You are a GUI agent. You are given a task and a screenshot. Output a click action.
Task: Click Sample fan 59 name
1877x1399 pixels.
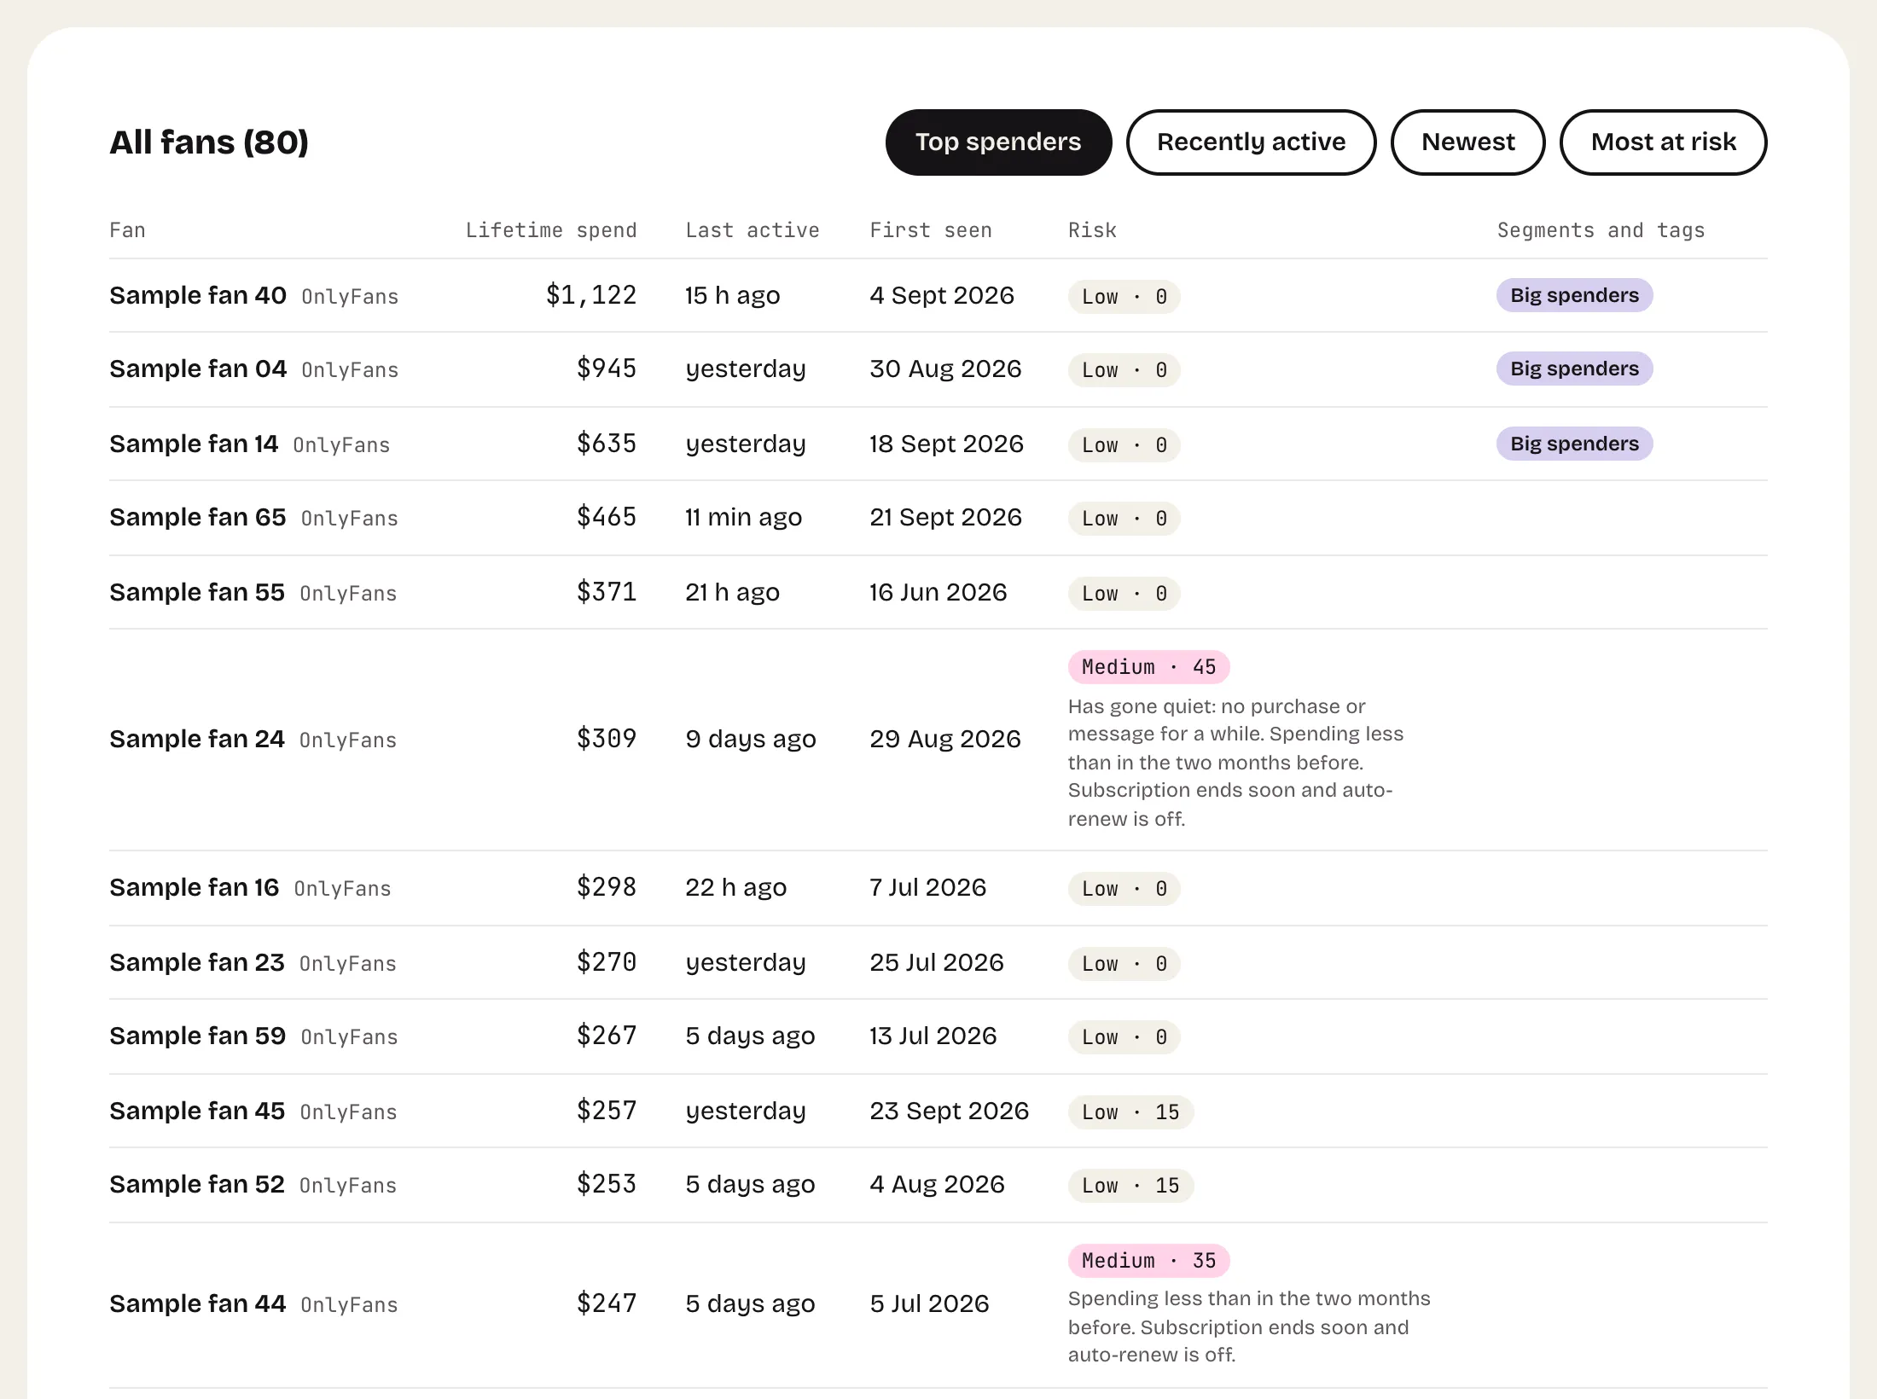(198, 1036)
